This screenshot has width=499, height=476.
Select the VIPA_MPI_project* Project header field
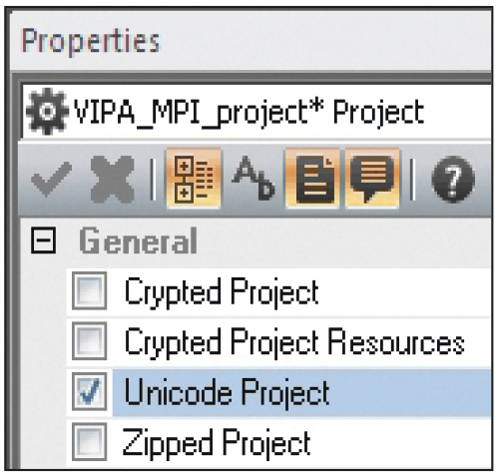(256, 112)
